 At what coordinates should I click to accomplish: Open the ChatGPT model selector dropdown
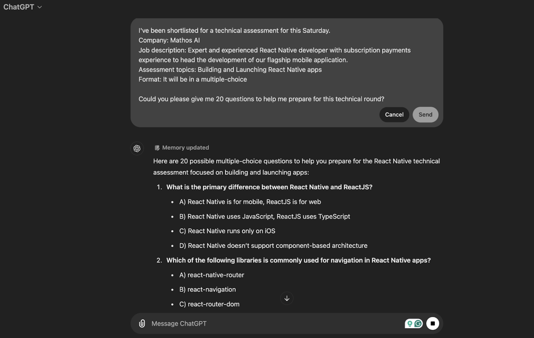tap(23, 7)
